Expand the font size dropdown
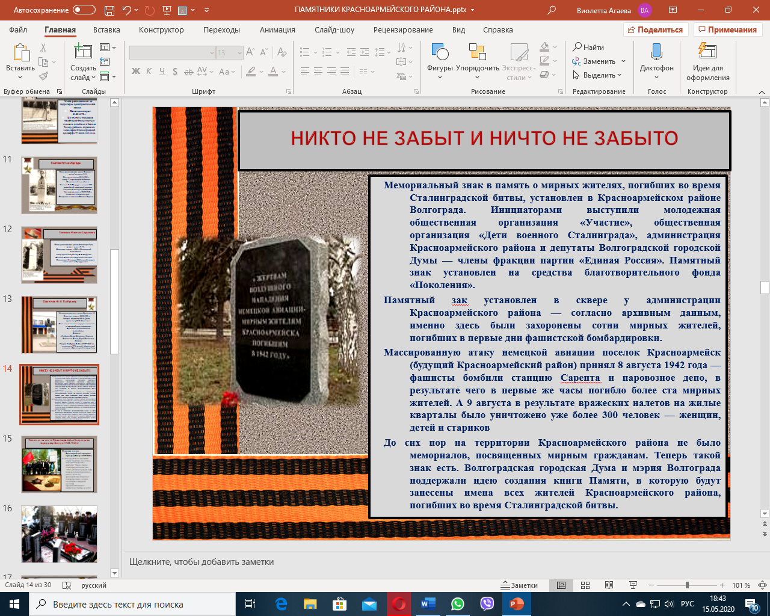Screen dimensions: 770x616 239,53
